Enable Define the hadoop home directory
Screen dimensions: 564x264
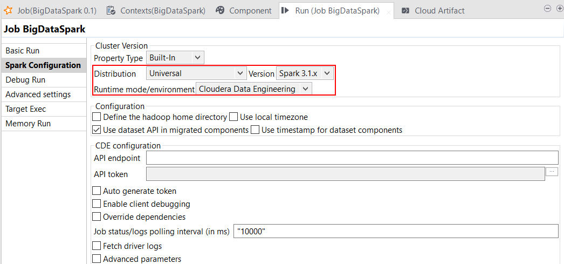pyautogui.click(x=97, y=117)
